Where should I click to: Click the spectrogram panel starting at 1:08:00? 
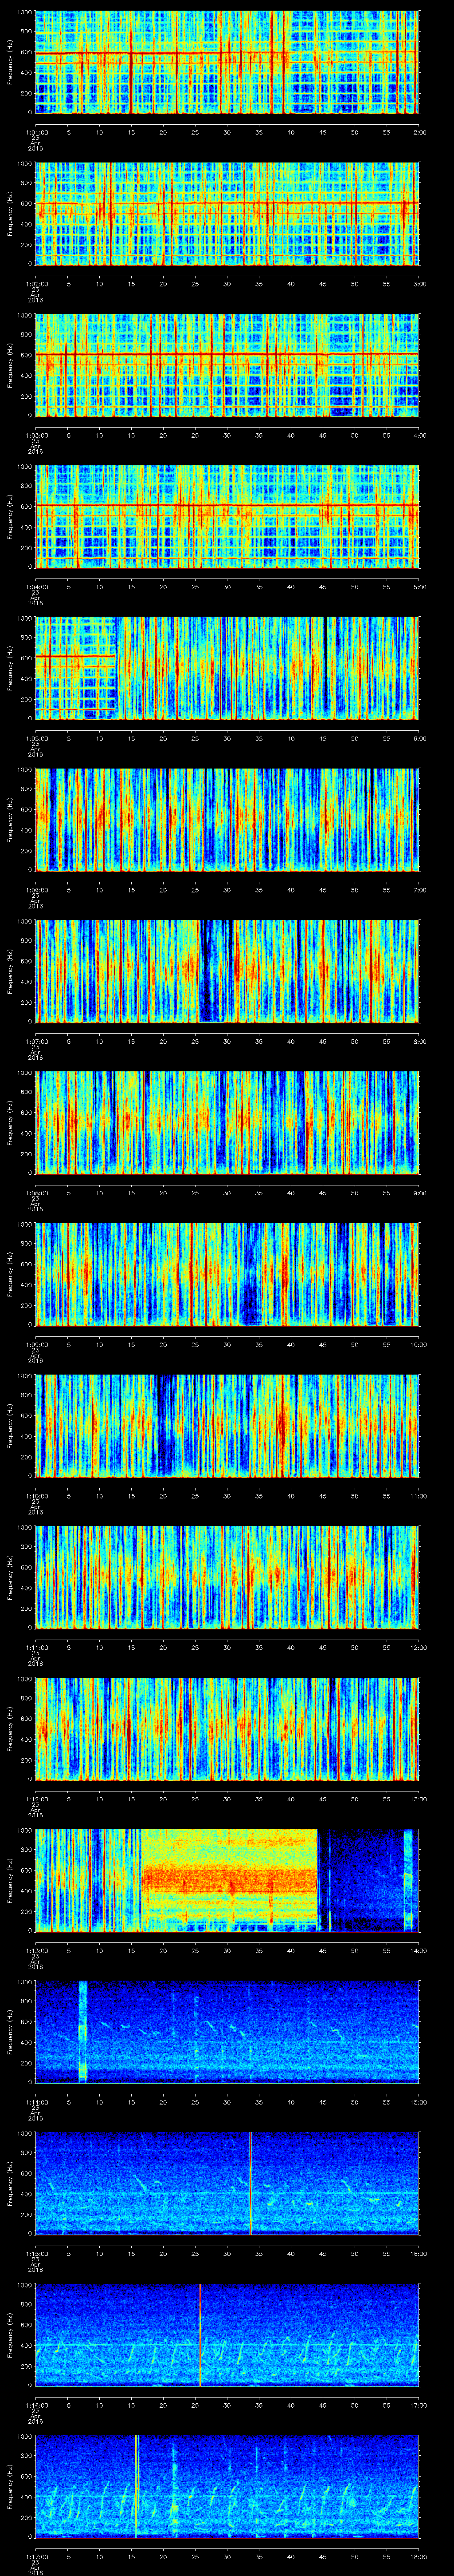[227, 1123]
